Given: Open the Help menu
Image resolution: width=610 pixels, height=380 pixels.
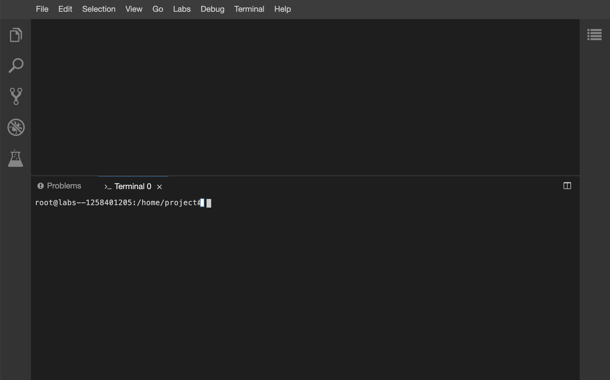Looking at the screenshot, I should [282, 9].
